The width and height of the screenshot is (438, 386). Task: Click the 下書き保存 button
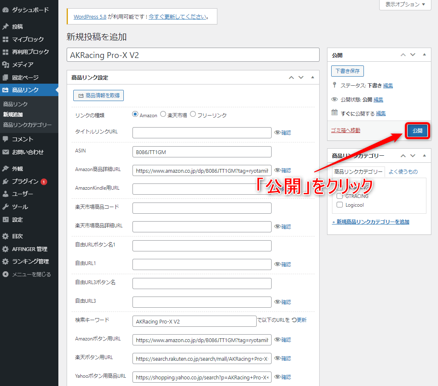click(x=347, y=71)
